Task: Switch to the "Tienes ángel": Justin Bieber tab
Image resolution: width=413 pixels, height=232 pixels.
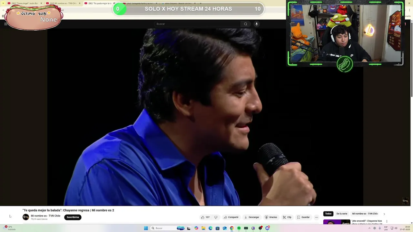Action: tap(25, 3)
